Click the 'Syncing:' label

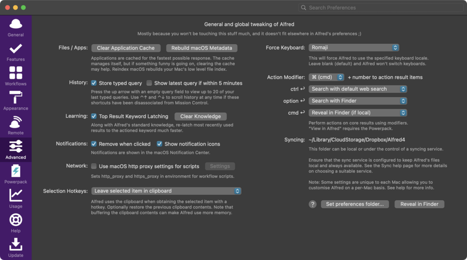pyautogui.click(x=295, y=140)
